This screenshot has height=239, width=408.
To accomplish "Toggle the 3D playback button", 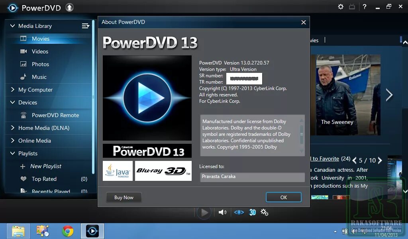I will pos(252,212).
